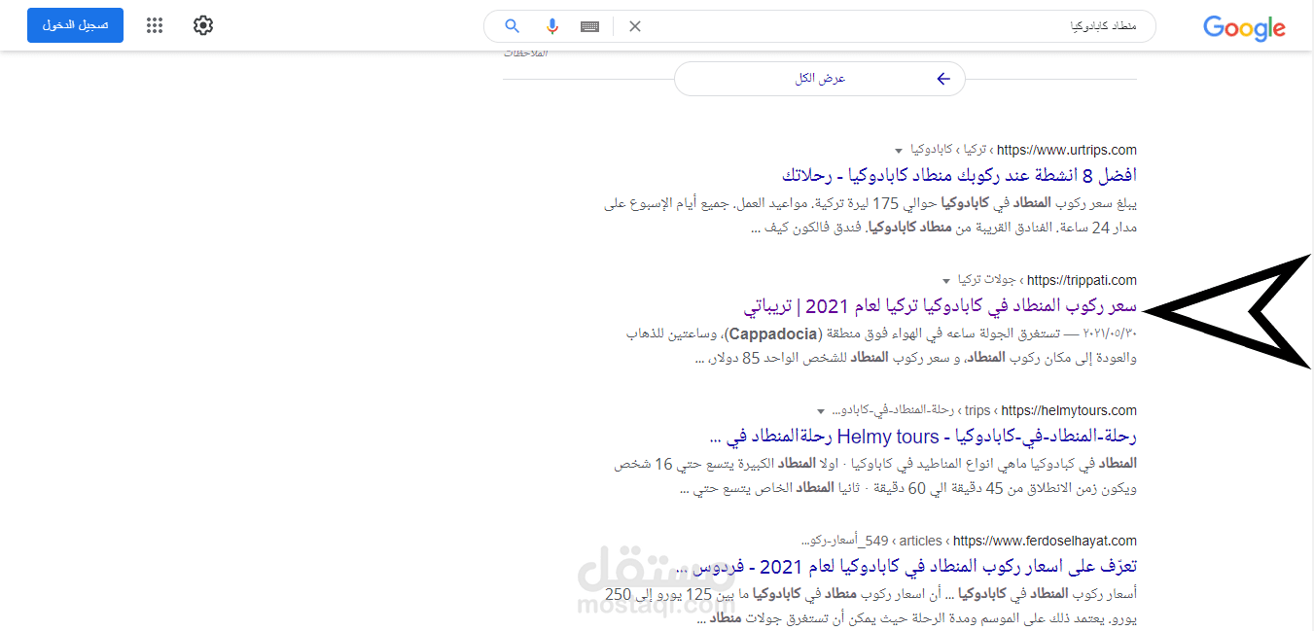1314x631 pixels.
Task: Click the snippet mentioning 16 شخص
Action: coord(875,476)
